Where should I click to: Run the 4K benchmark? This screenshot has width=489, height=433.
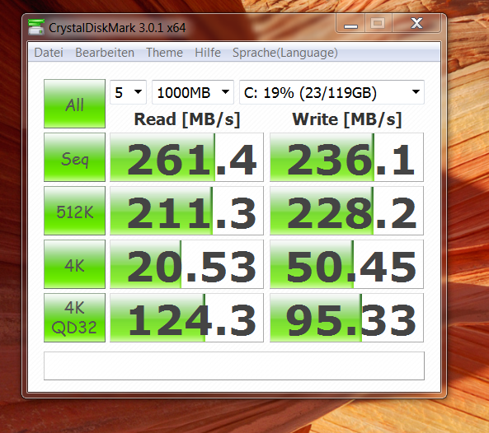pyautogui.click(x=74, y=264)
